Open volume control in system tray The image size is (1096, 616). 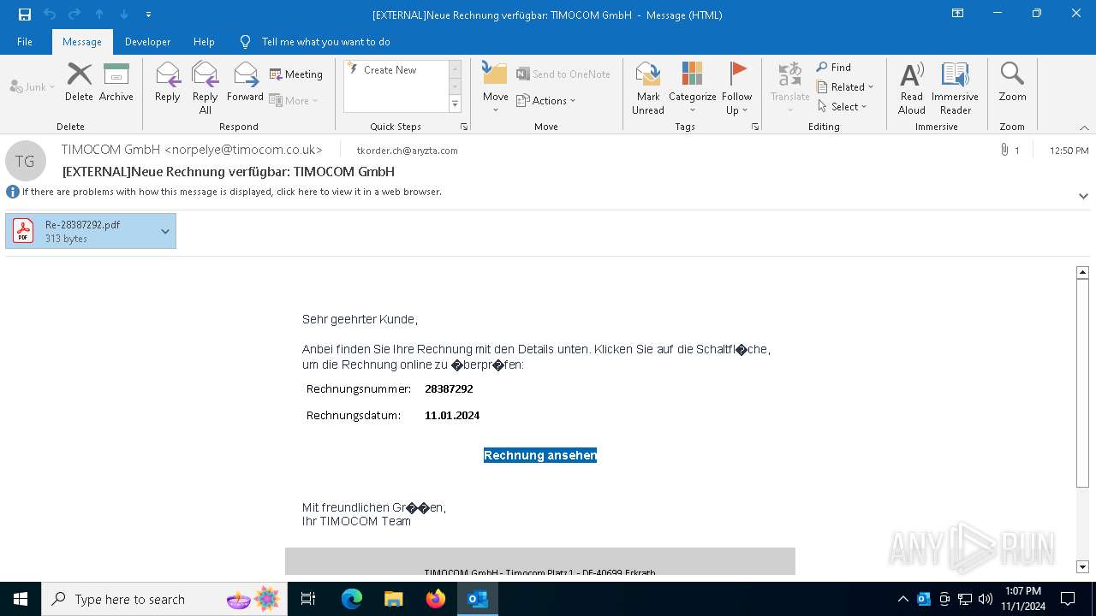pyautogui.click(x=986, y=599)
